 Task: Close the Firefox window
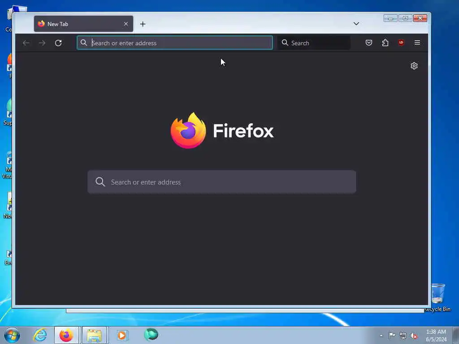(420, 18)
